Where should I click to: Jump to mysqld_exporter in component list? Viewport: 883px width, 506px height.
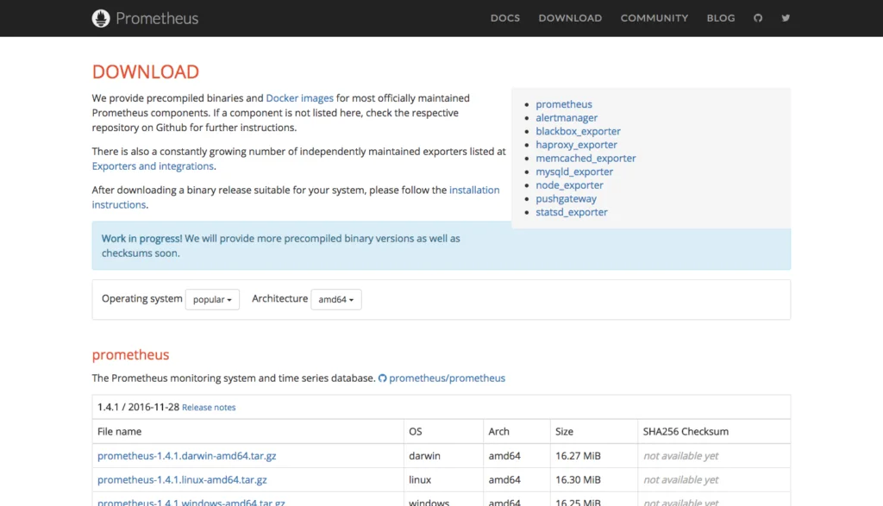click(574, 172)
